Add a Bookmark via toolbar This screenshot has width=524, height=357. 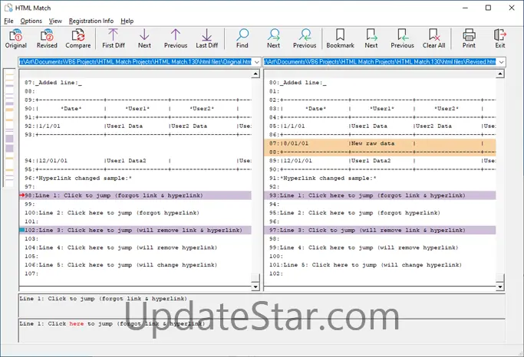(340, 39)
